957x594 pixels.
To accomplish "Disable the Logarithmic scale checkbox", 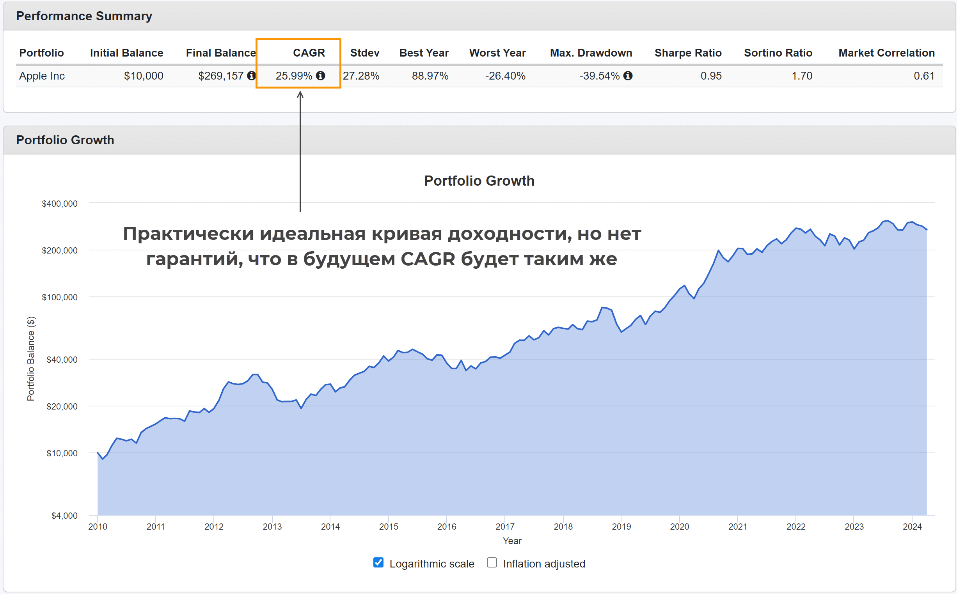I will coord(378,562).
